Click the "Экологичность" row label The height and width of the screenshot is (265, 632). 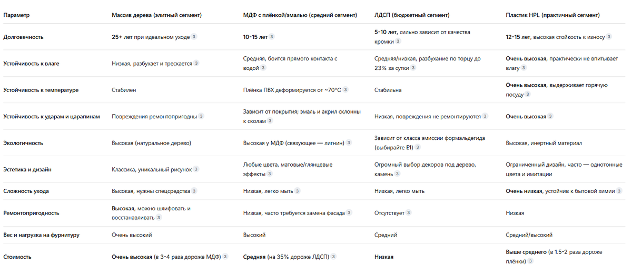[x=23, y=142]
